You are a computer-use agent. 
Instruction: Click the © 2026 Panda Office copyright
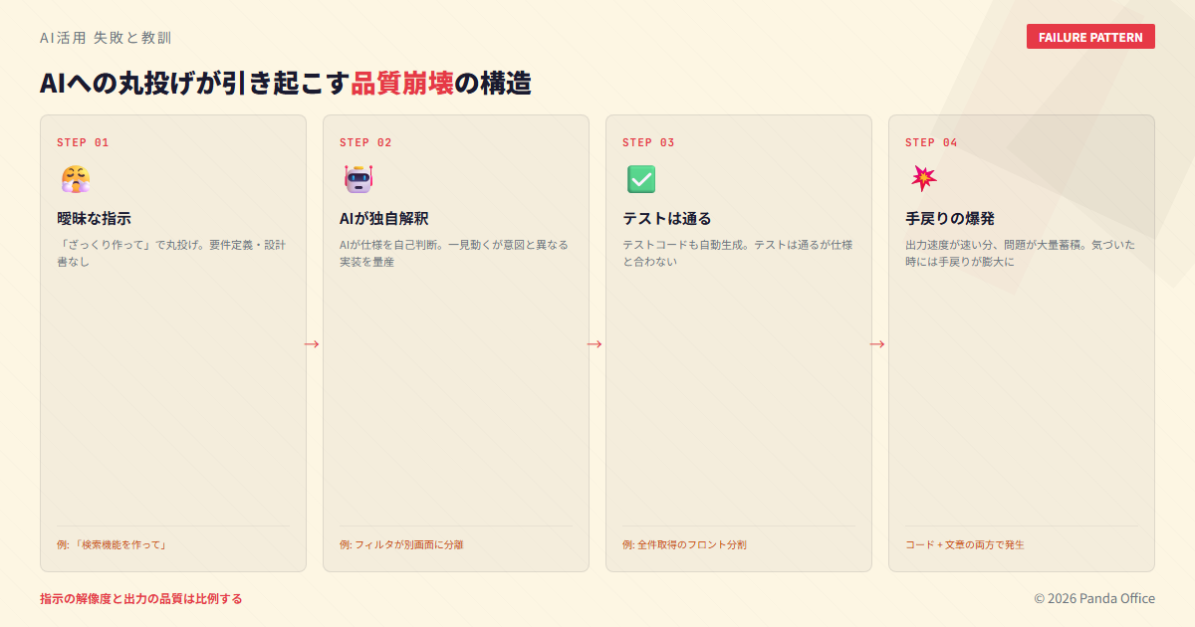coord(1093,599)
